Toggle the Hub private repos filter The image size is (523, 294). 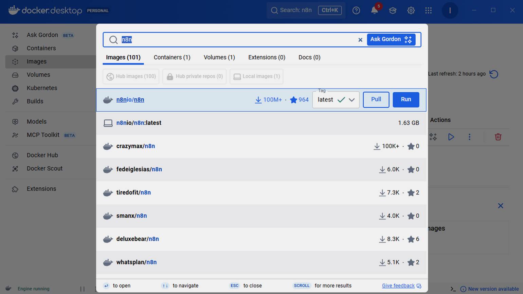(195, 76)
